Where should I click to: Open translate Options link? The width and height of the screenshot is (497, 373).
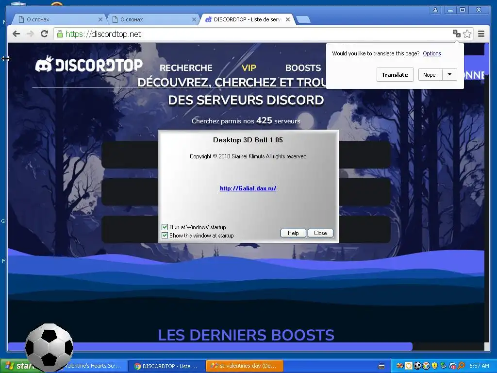431,53
